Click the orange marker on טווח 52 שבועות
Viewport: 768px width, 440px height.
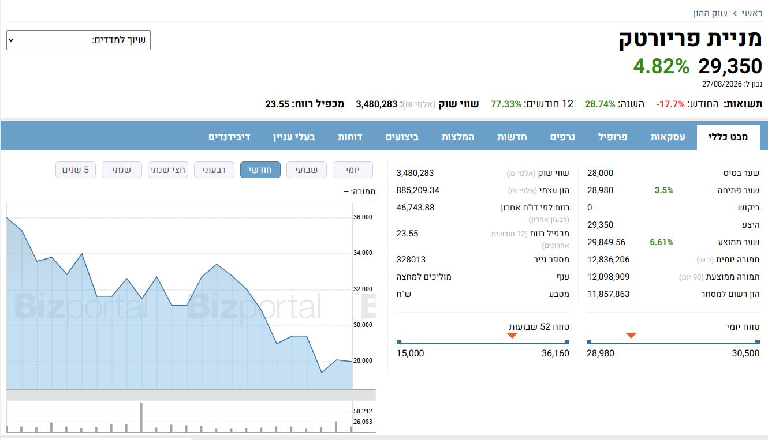(x=512, y=335)
